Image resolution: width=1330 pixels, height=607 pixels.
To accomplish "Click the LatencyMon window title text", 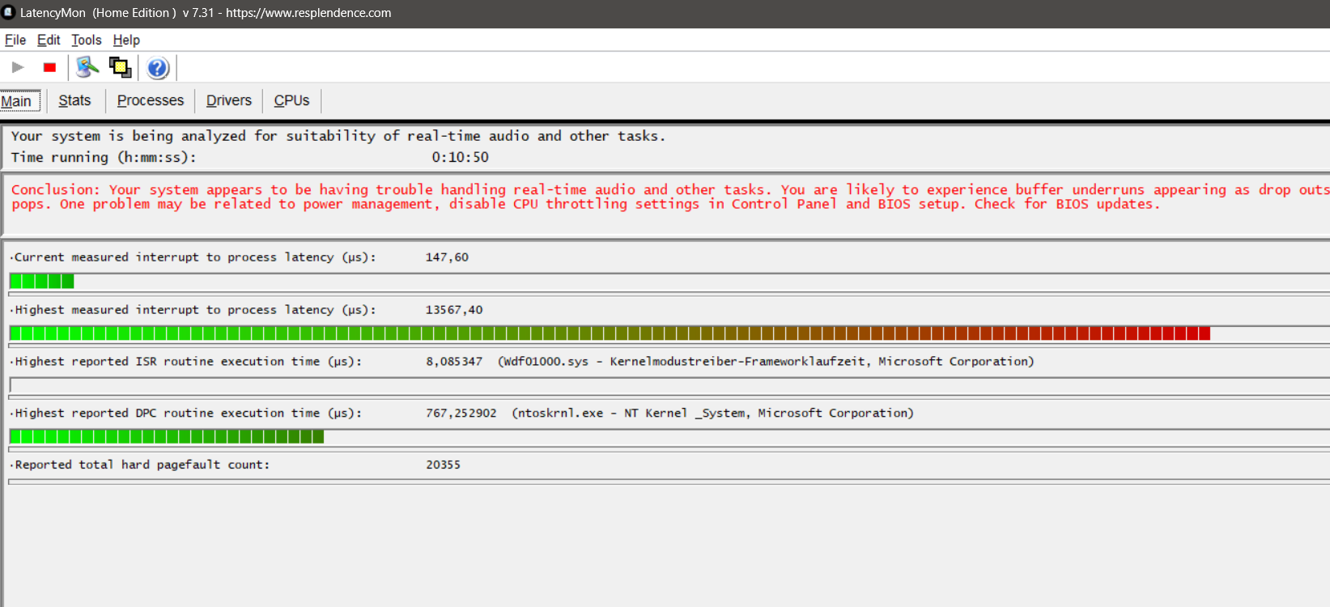I will point(206,13).
